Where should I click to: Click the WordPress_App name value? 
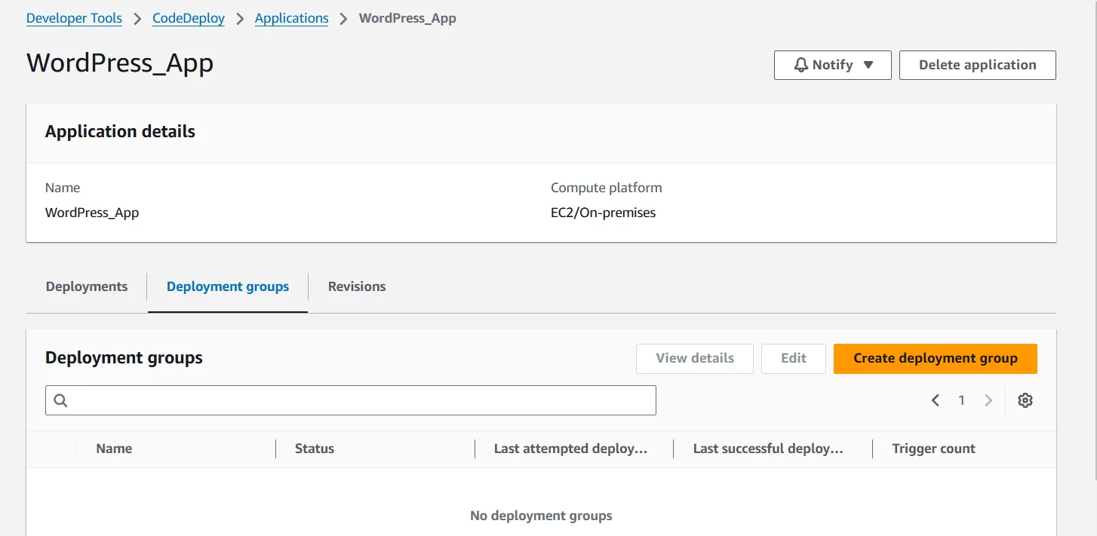coord(92,213)
